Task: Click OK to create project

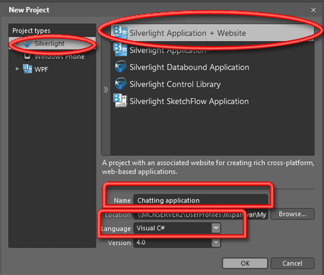Action: [245, 263]
